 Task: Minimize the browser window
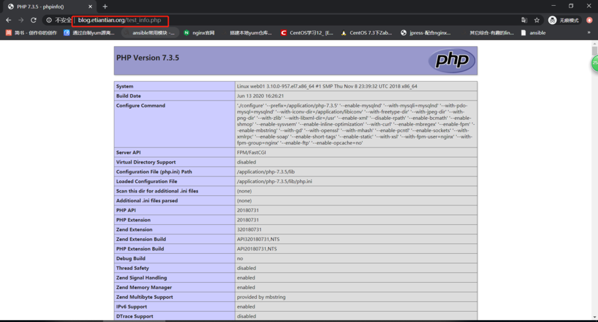(x=553, y=6)
